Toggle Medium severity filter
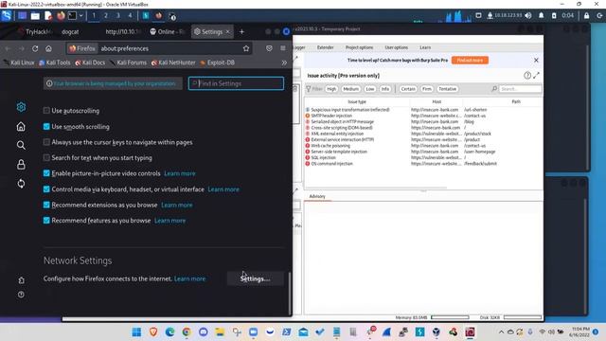 click(351, 89)
